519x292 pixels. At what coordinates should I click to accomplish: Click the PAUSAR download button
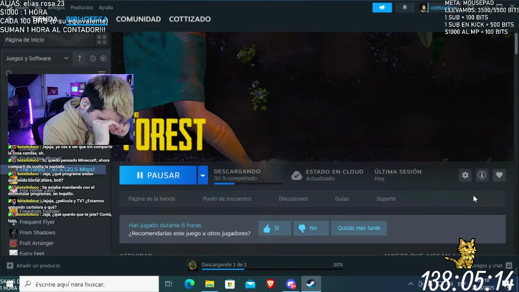click(x=158, y=175)
